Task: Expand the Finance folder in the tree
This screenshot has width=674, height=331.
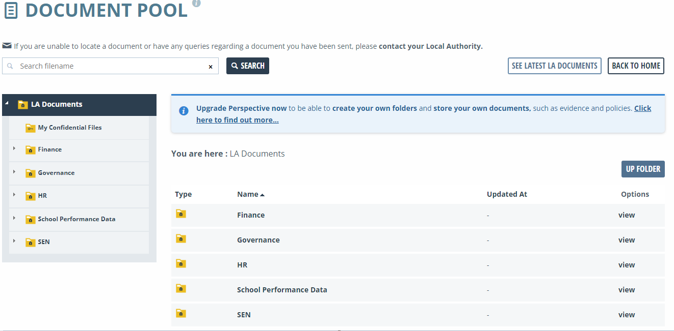Action: coord(14,148)
